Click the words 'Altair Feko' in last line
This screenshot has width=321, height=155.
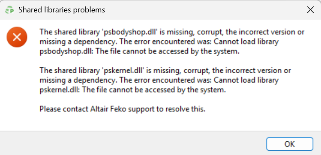click(108, 109)
